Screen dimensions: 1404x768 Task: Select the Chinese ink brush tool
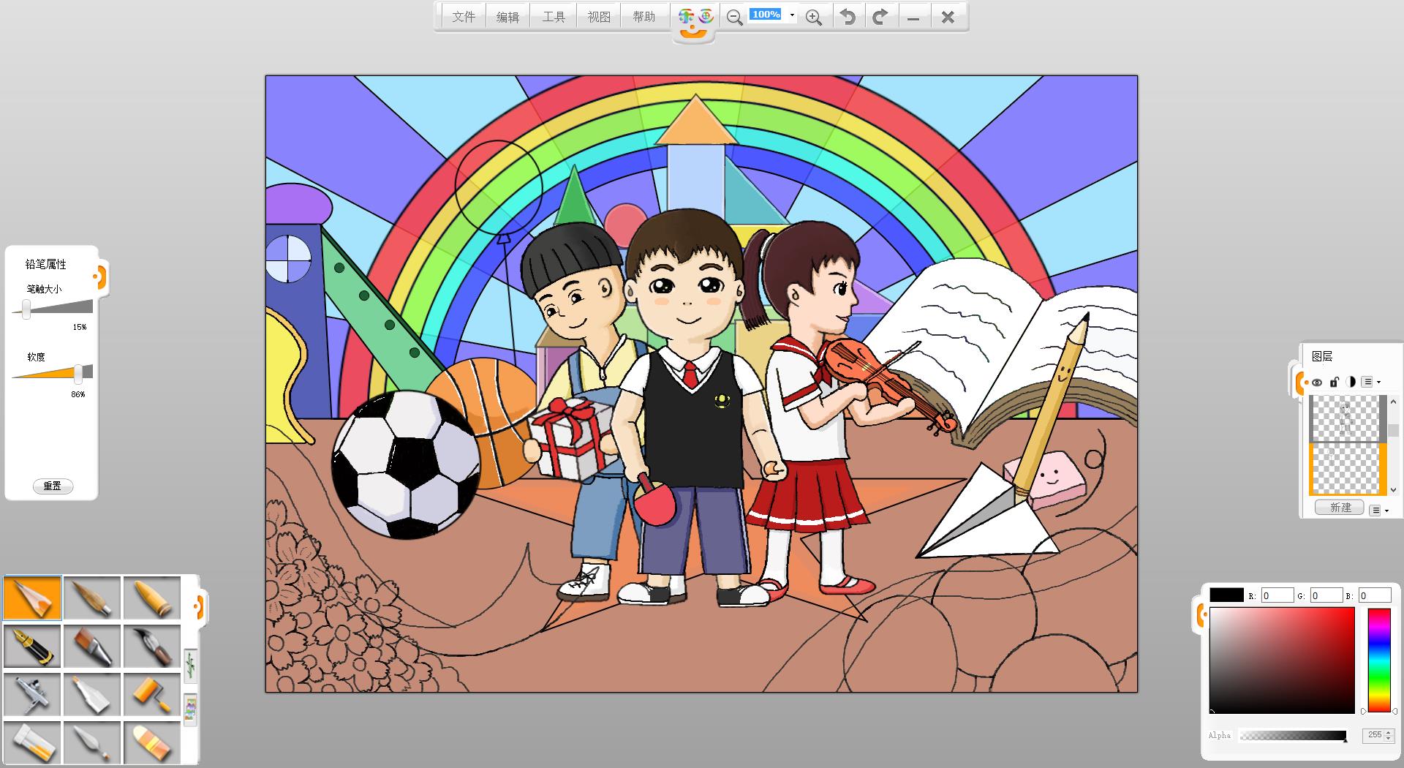(152, 646)
